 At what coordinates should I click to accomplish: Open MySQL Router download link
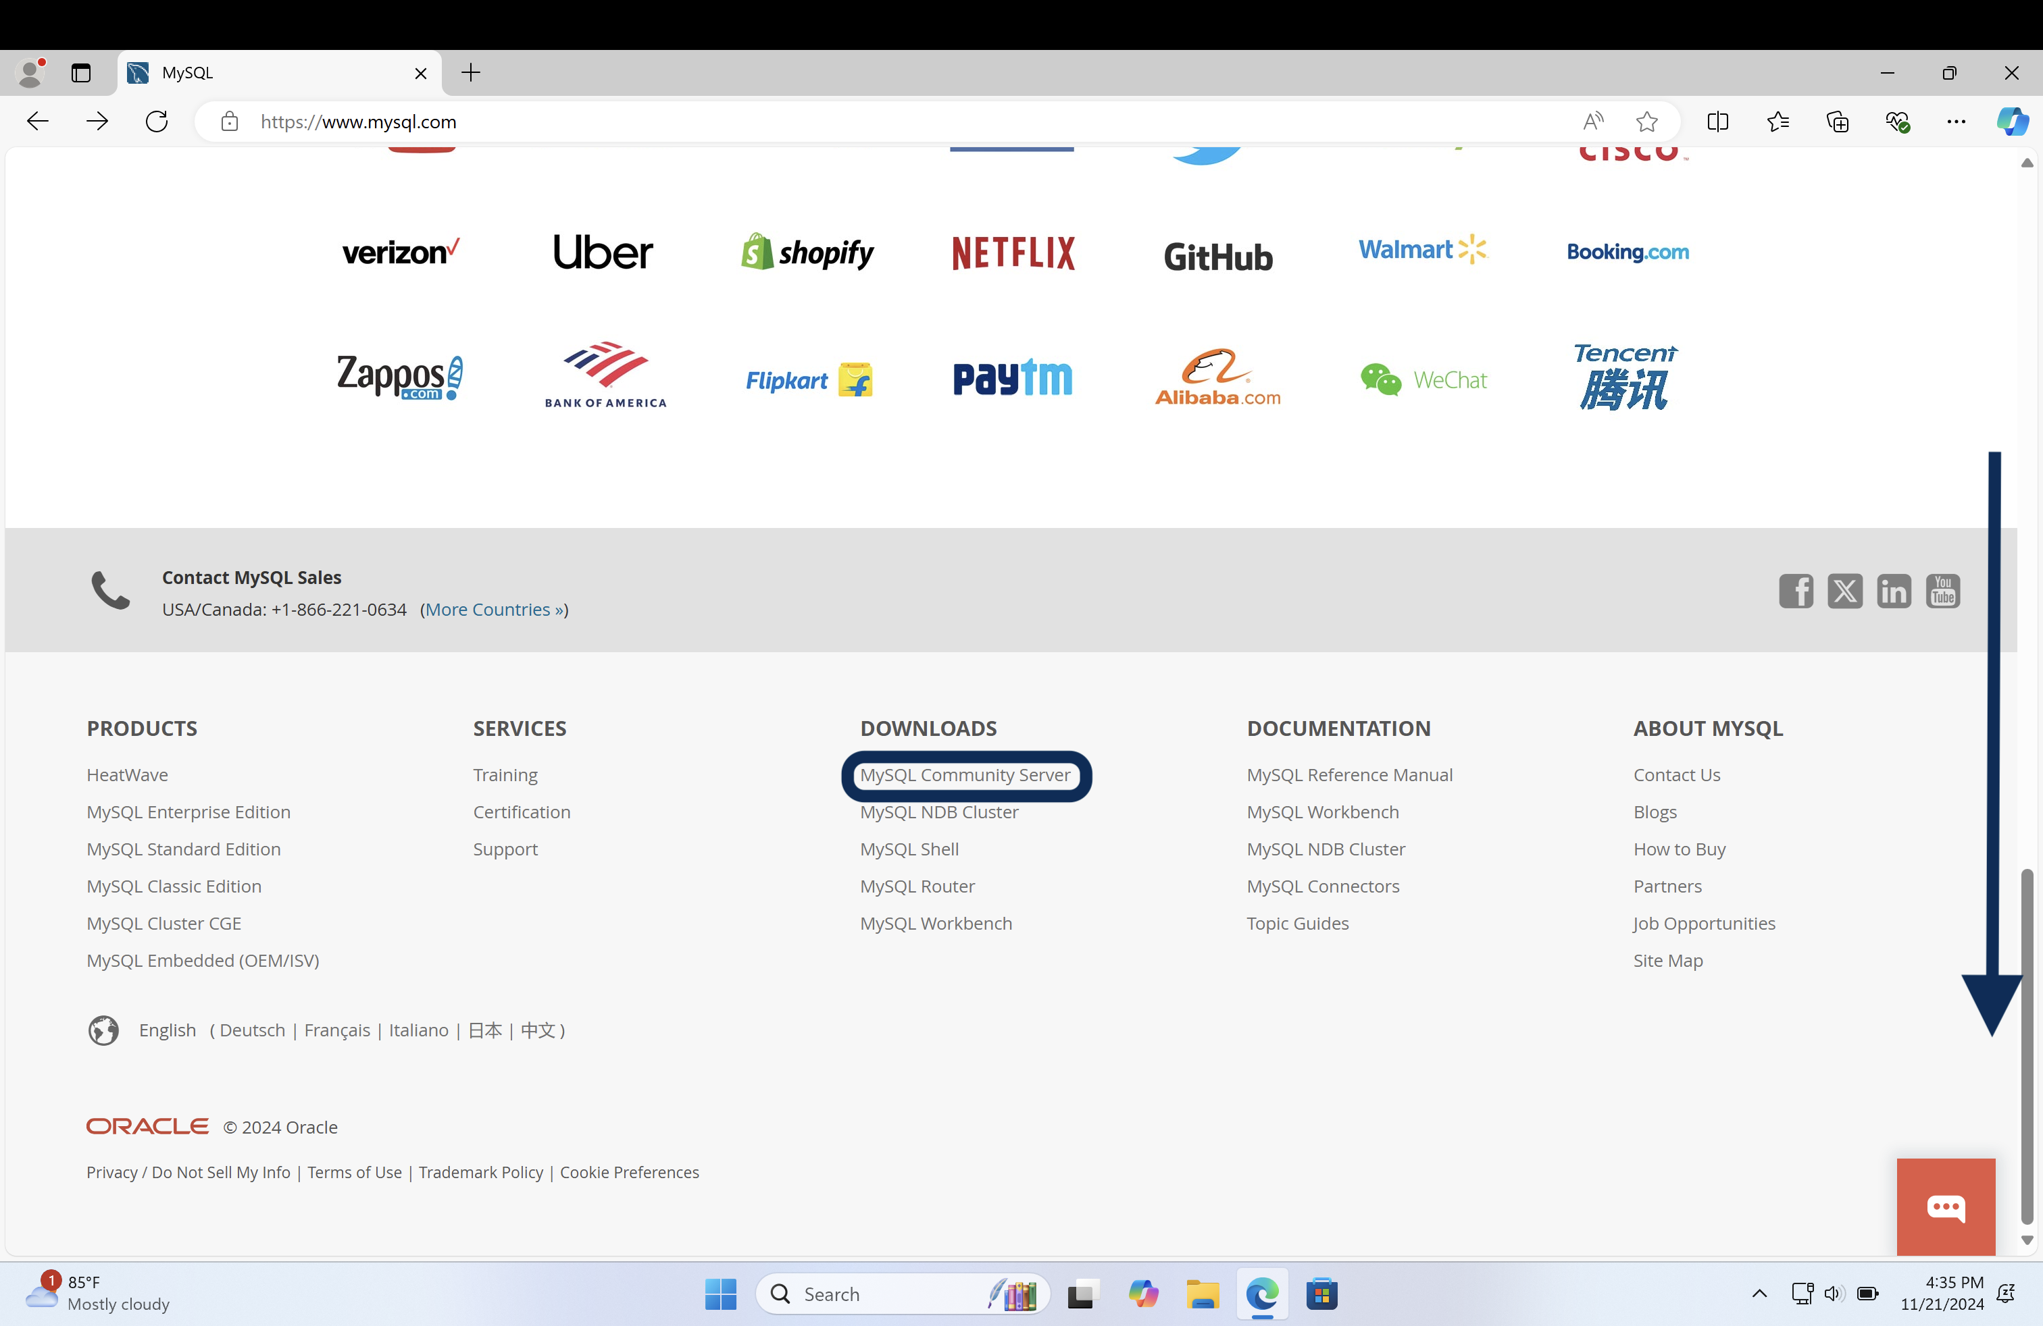coord(917,886)
